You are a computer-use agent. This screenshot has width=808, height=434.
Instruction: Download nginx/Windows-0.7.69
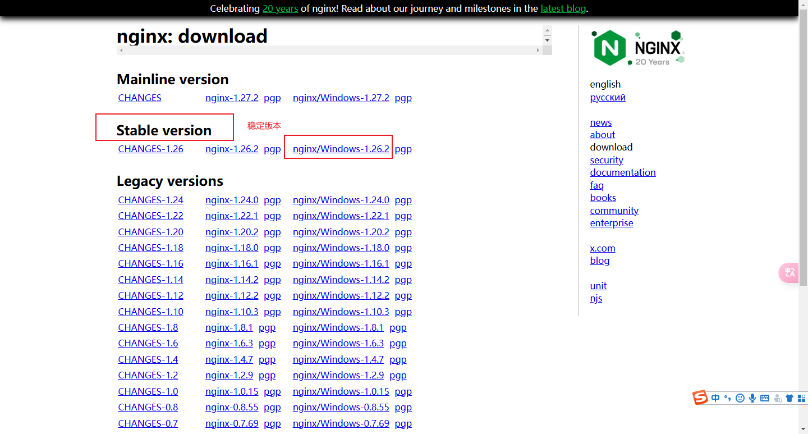[341, 423]
